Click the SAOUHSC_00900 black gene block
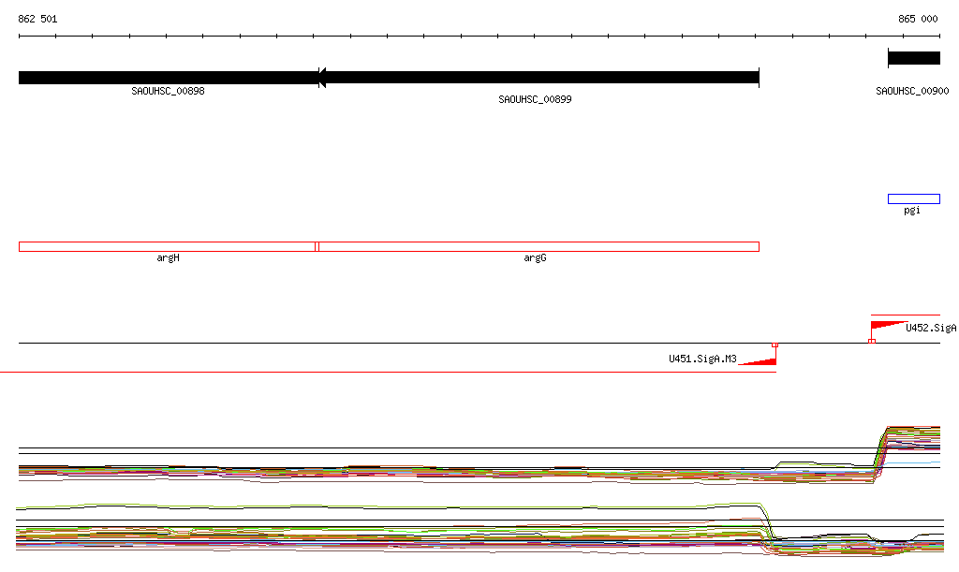This screenshot has width=959, height=572. (914, 58)
